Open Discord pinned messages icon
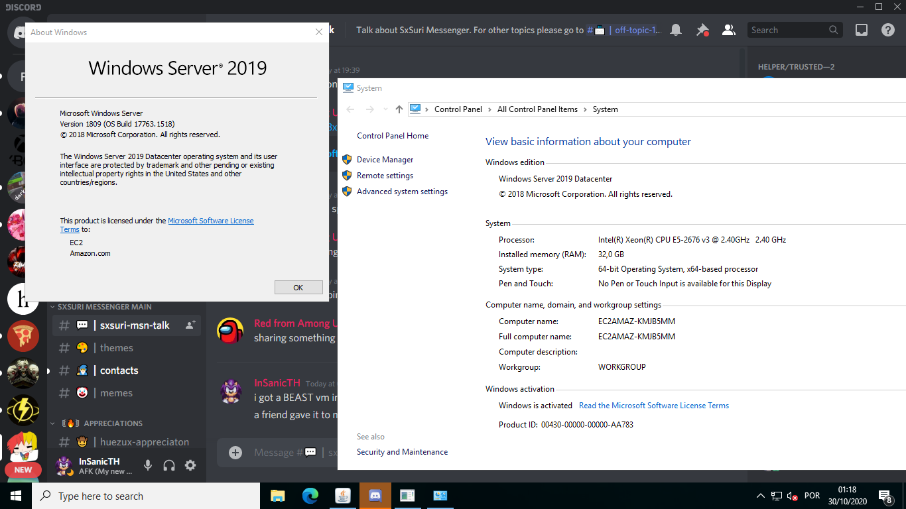Screen dimensions: 906x509 click(702, 30)
